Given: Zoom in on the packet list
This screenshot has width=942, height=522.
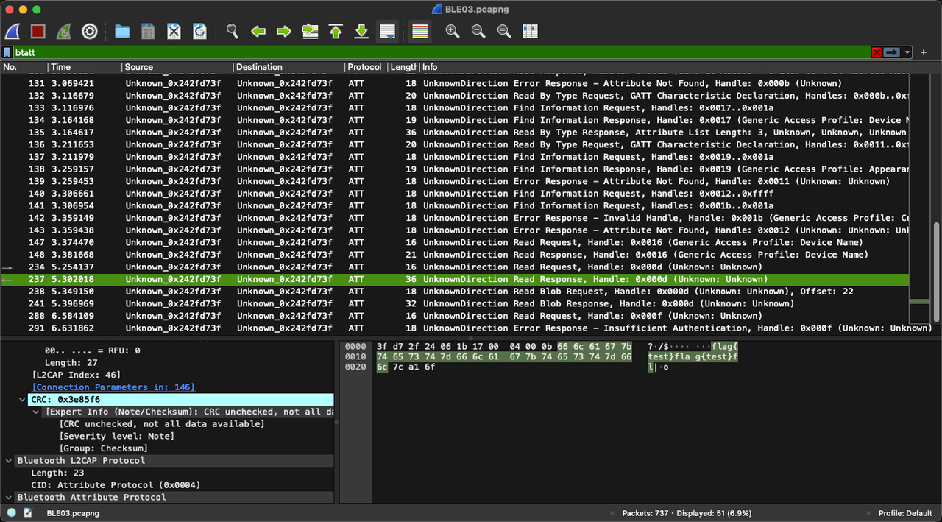Looking at the screenshot, I should [x=453, y=31].
